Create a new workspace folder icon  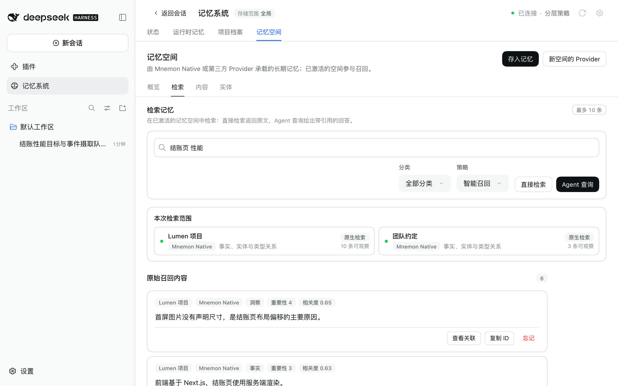(123, 108)
